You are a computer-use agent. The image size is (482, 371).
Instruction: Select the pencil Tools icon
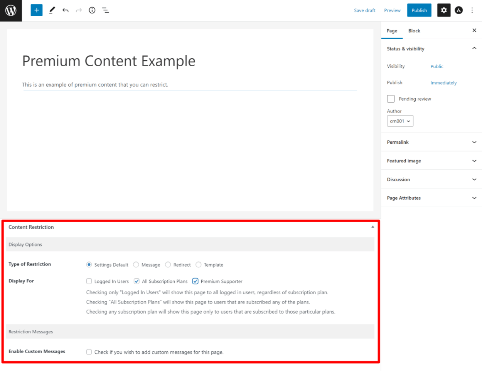point(52,10)
